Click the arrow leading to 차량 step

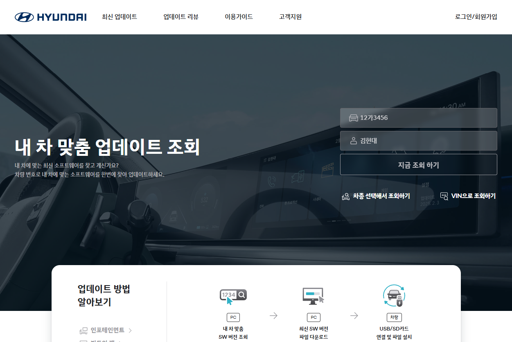tap(354, 315)
